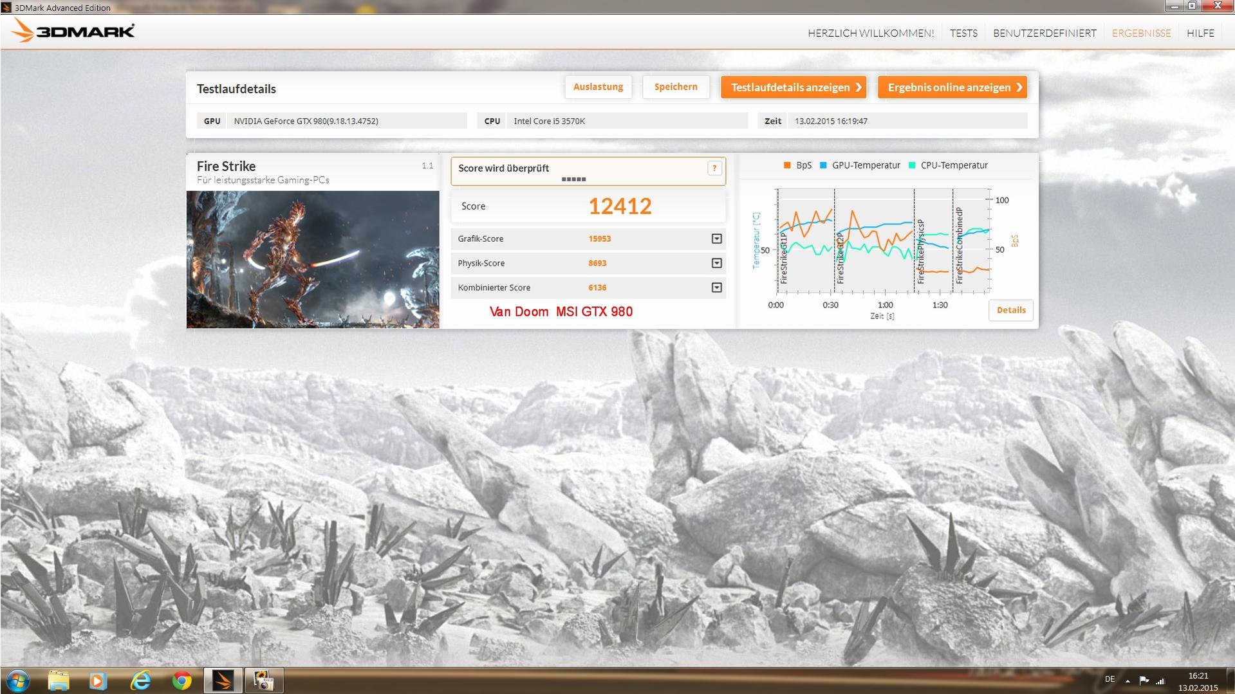Click Physik-Score value 8693

597,263
